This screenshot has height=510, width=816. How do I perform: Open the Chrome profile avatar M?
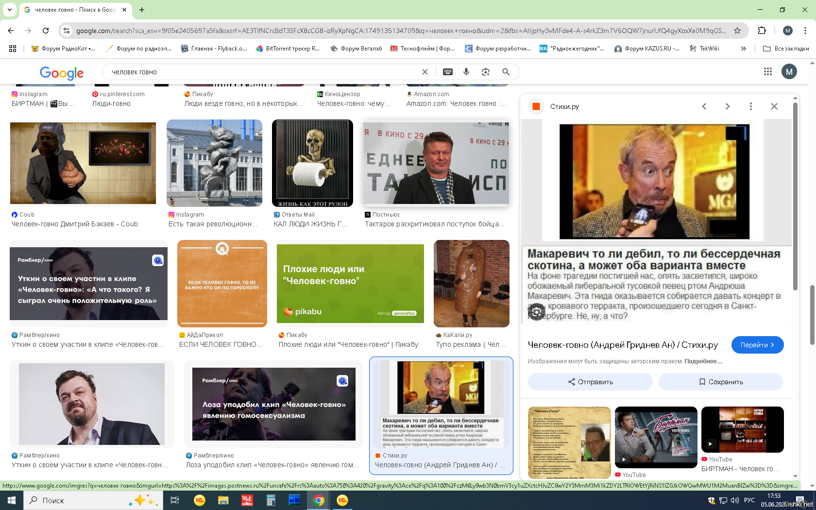tap(788, 31)
